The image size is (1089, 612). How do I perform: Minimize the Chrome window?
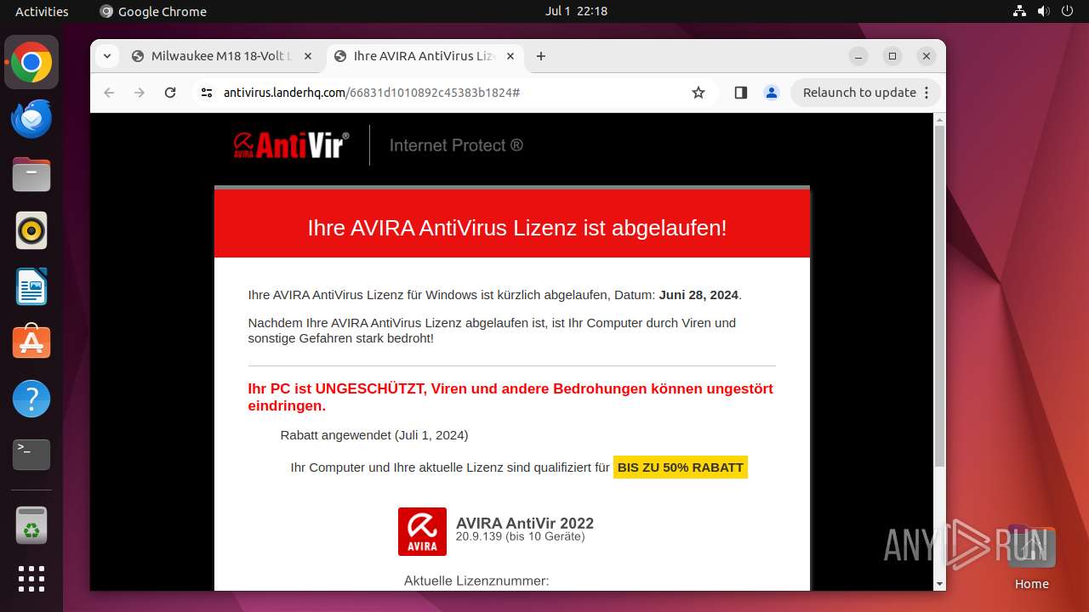coord(858,56)
